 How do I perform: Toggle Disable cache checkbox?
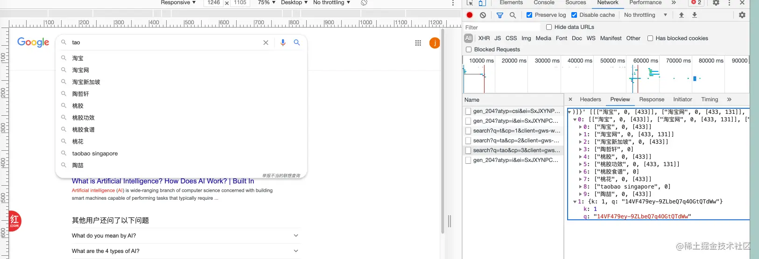pyautogui.click(x=574, y=15)
